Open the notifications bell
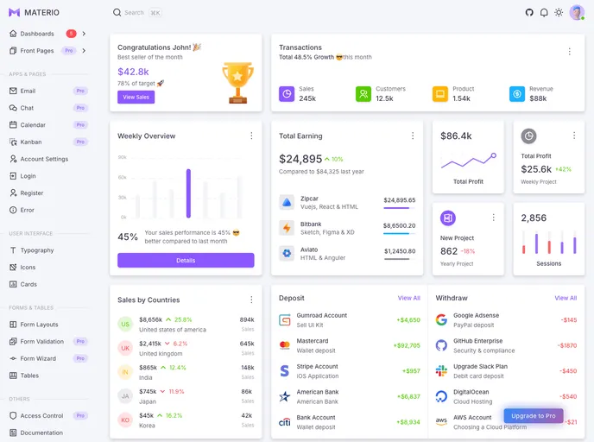This screenshot has width=594, height=442. point(544,12)
